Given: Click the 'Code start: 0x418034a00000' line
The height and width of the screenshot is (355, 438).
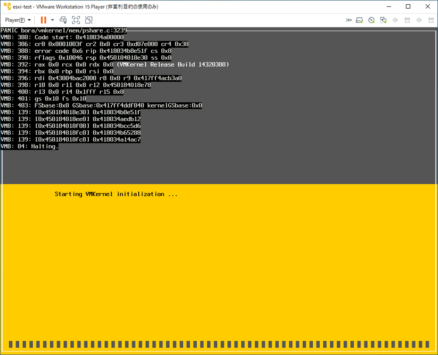Looking at the screenshot, I should [x=62, y=37].
